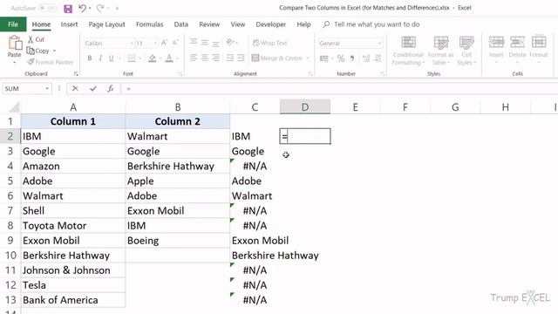Confirm the formula with the checkmark
The height and width of the screenshot is (314, 558).
click(x=93, y=89)
